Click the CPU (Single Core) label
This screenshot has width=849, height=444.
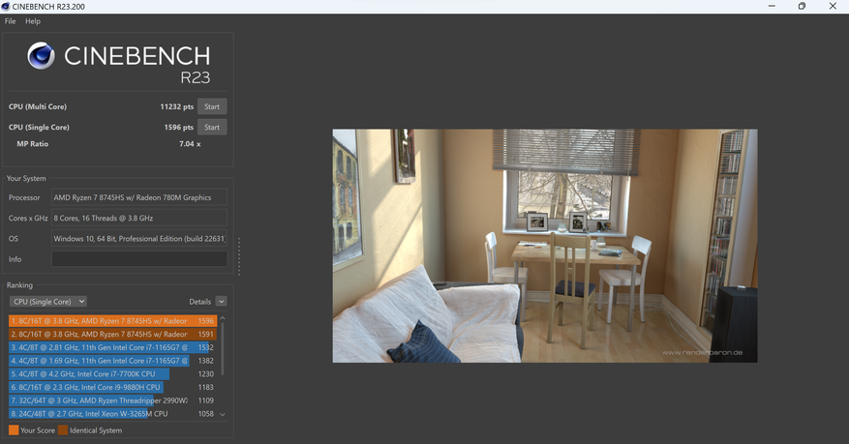click(x=39, y=127)
